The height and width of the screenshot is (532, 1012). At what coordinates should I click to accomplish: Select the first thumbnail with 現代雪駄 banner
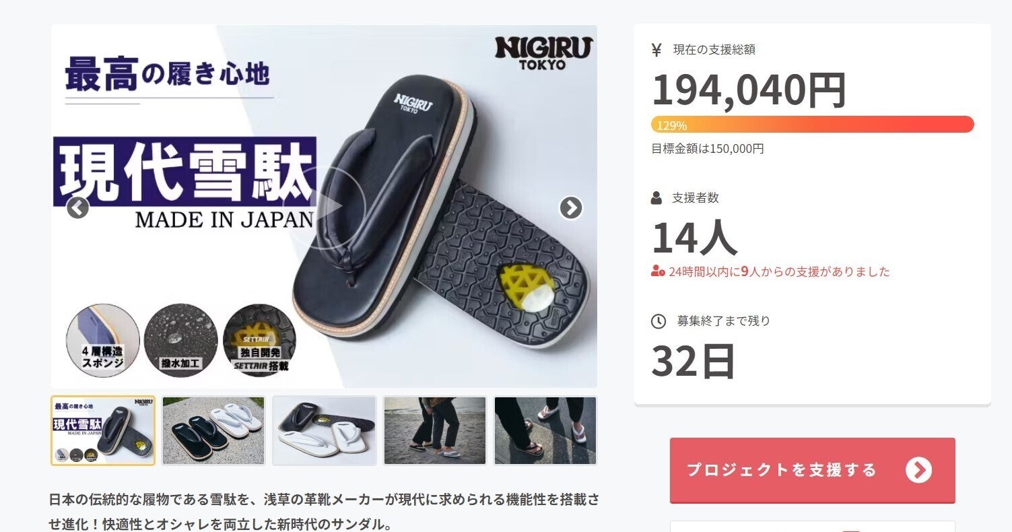[103, 430]
